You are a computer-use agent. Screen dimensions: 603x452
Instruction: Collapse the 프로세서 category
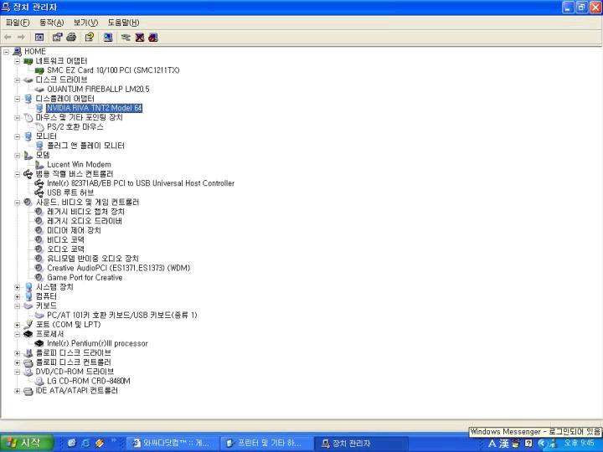pos(18,334)
